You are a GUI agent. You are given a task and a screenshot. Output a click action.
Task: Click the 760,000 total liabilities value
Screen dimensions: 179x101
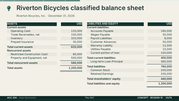[x=166, y=67]
